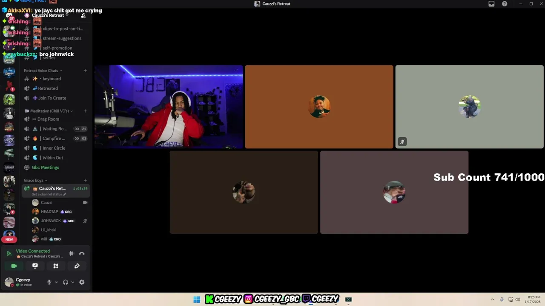
Task: Click the Cgeezy user avatar
Action: (9, 282)
